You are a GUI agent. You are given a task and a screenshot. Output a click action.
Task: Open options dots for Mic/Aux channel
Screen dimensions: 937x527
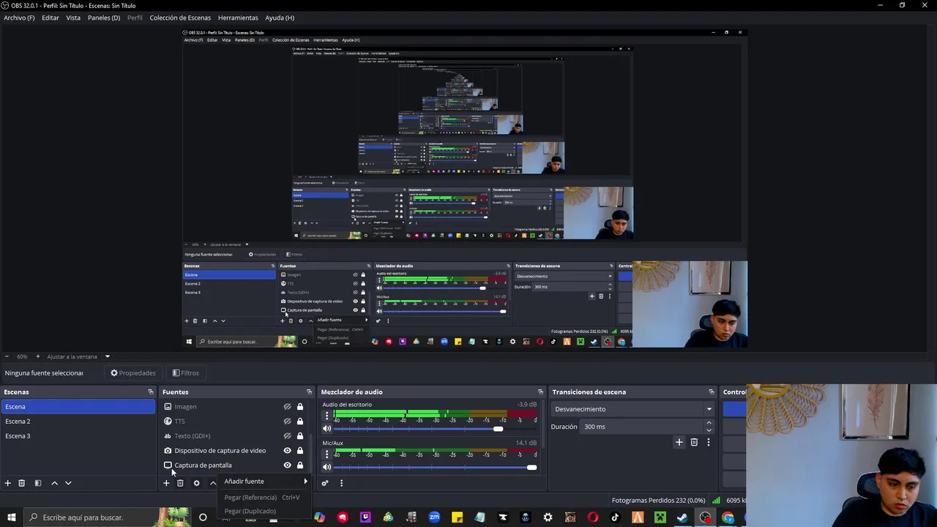(326, 454)
